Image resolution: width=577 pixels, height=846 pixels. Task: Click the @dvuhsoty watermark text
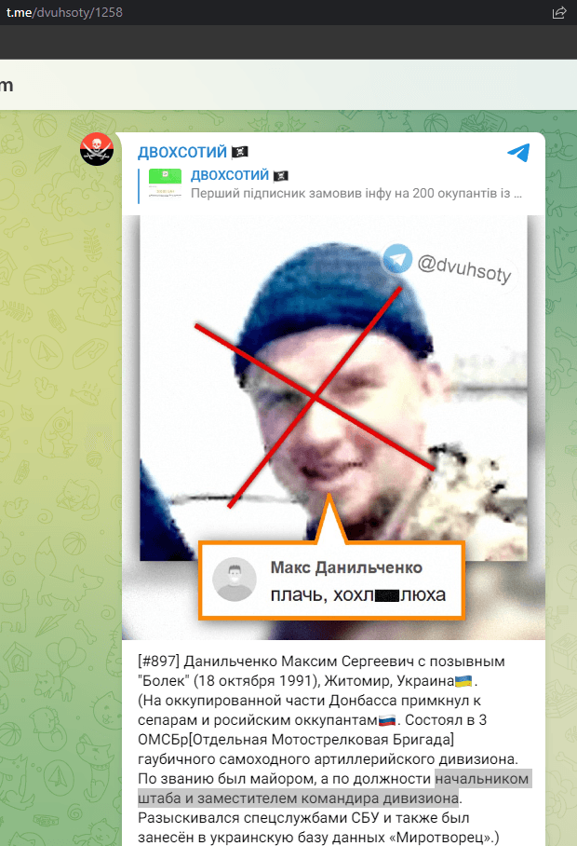click(x=464, y=268)
